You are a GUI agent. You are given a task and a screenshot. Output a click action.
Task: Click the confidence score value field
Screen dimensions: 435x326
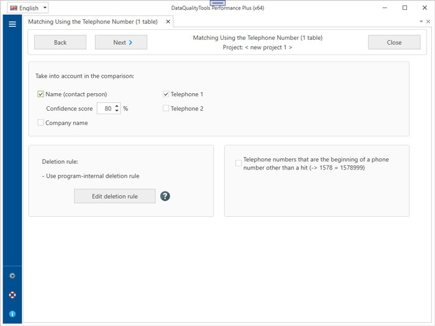click(106, 109)
